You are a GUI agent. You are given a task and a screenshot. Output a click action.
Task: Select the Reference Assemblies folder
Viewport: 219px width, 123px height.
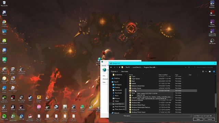tap(163, 86)
